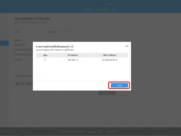Click the IP Address column header

pyautogui.click(x=73, y=55)
